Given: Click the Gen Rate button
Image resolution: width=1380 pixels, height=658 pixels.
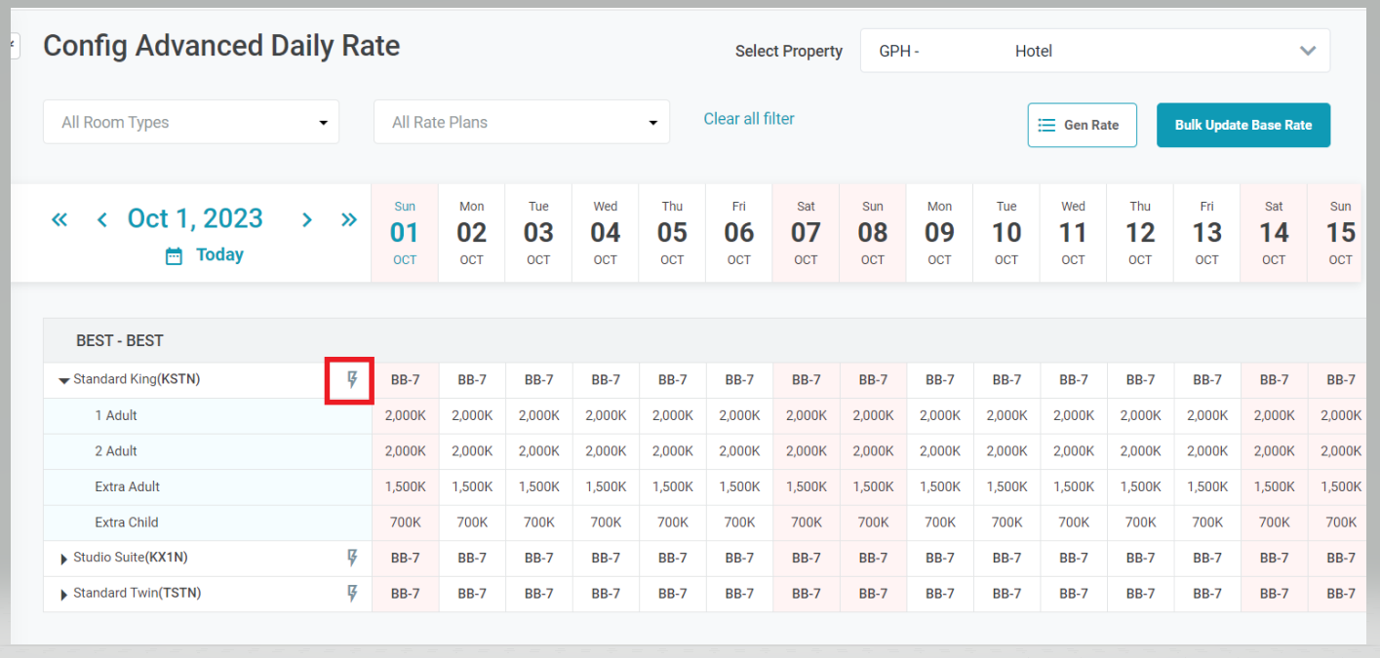Looking at the screenshot, I should coord(1082,126).
